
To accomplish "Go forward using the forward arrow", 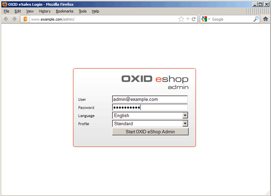I will pyautogui.click(x=14, y=19).
